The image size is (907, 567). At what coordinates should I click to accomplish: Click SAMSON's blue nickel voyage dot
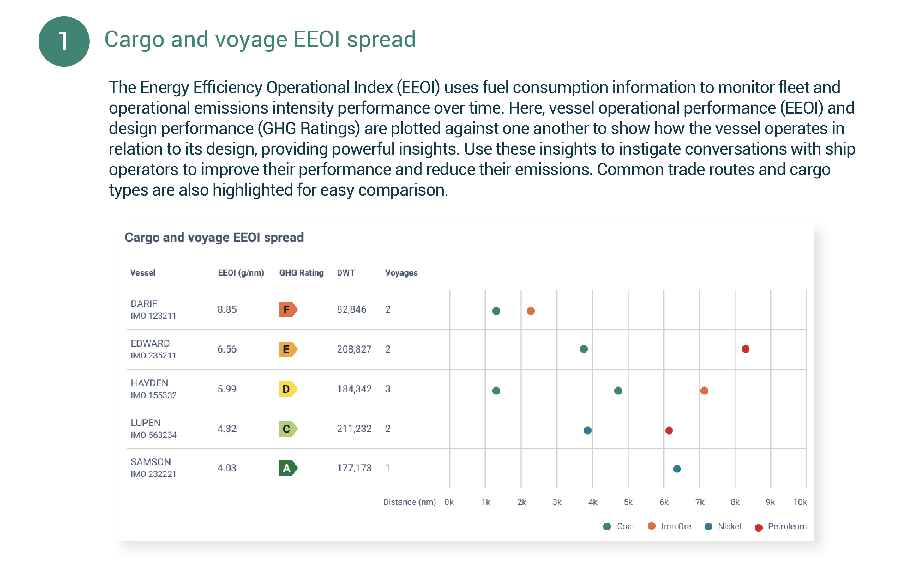tap(676, 469)
